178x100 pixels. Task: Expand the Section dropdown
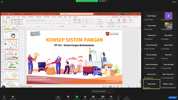(x=21, y=24)
